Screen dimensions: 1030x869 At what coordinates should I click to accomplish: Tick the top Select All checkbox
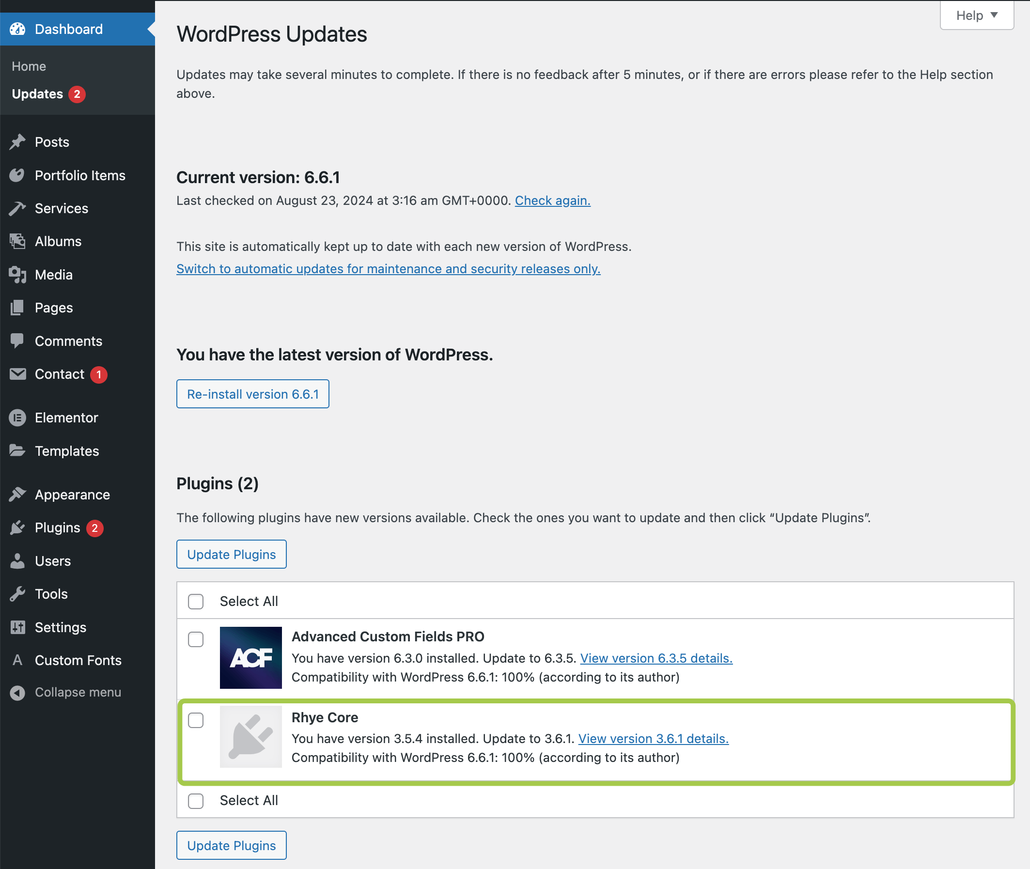point(196,601)
